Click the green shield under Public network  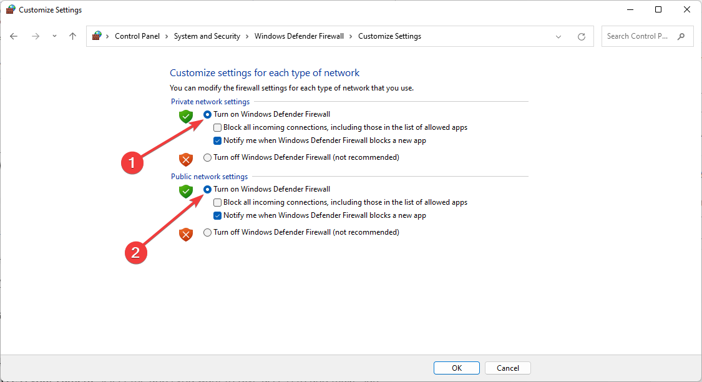click(186, 191)
